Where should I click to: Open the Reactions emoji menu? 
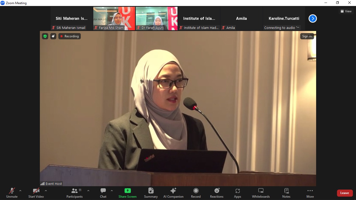click(x=217, y=193)
